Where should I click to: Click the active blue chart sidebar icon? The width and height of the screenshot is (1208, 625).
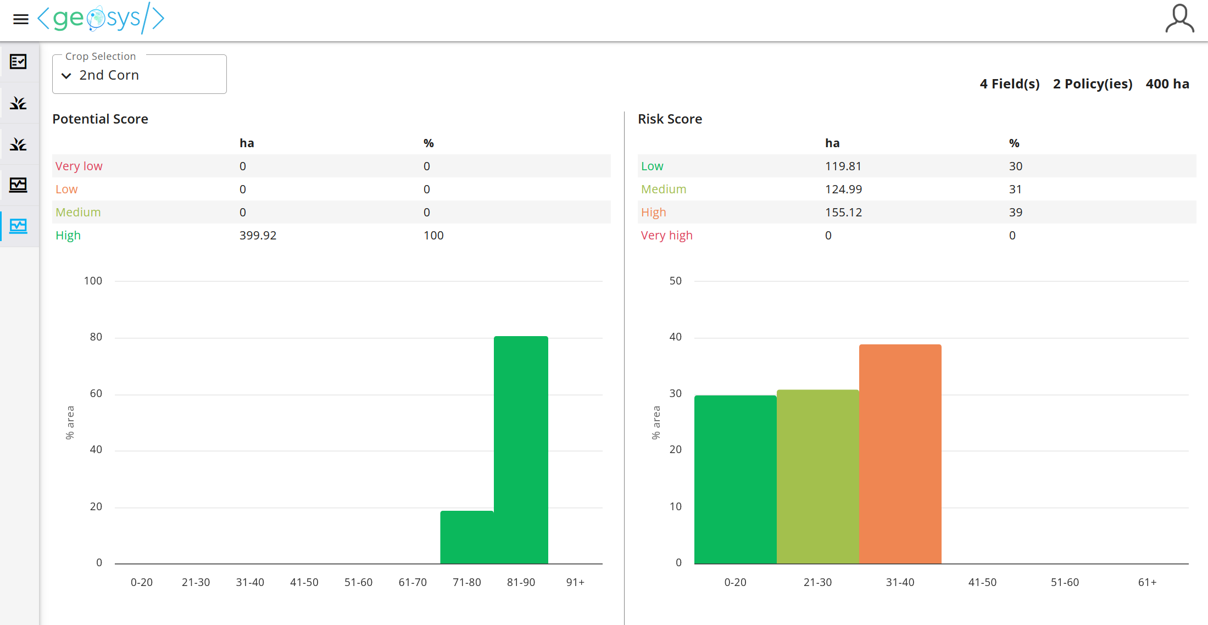coord(18,226)
